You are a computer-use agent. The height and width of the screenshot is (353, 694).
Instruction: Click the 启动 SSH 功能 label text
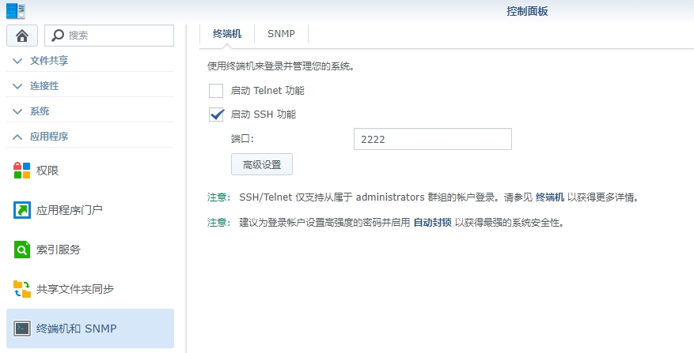point(264,115)
